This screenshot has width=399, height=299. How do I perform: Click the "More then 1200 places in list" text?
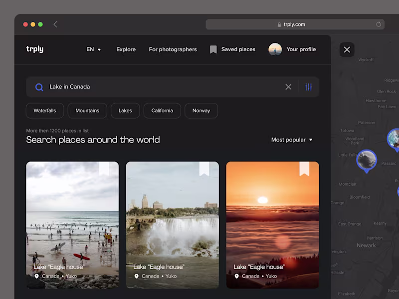point(57,131)
